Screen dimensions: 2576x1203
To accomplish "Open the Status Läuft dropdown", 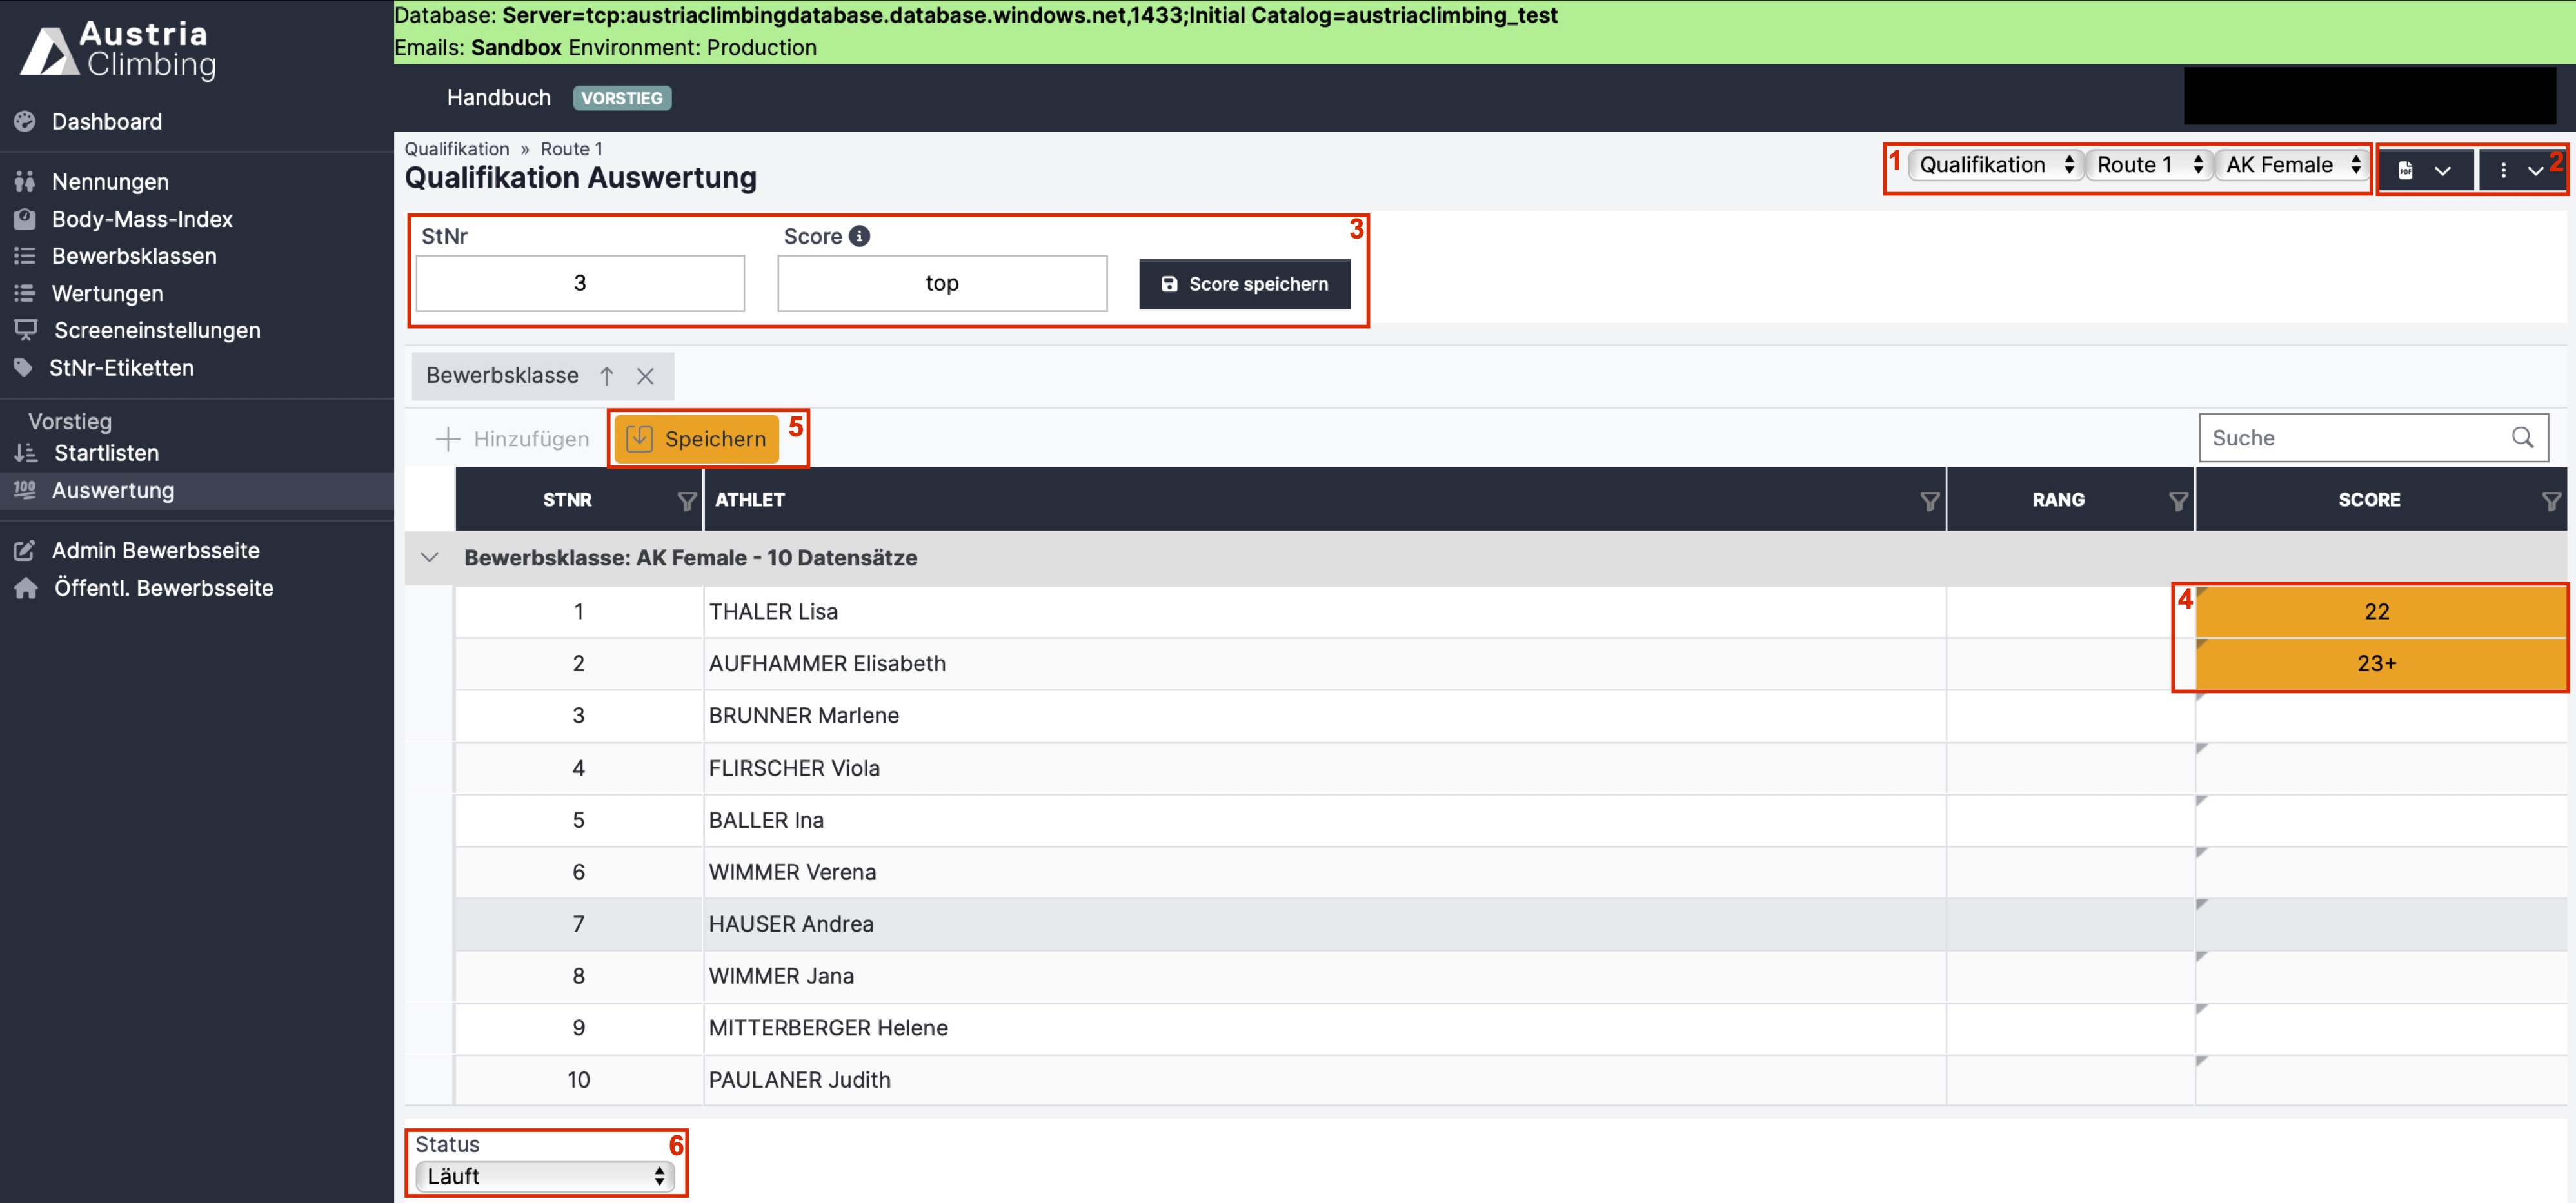I will coord(545,1176).
